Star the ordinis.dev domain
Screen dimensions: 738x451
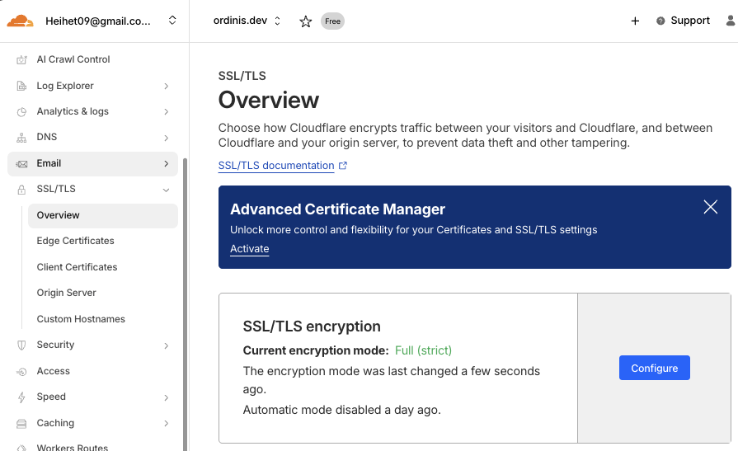(305, 21)
